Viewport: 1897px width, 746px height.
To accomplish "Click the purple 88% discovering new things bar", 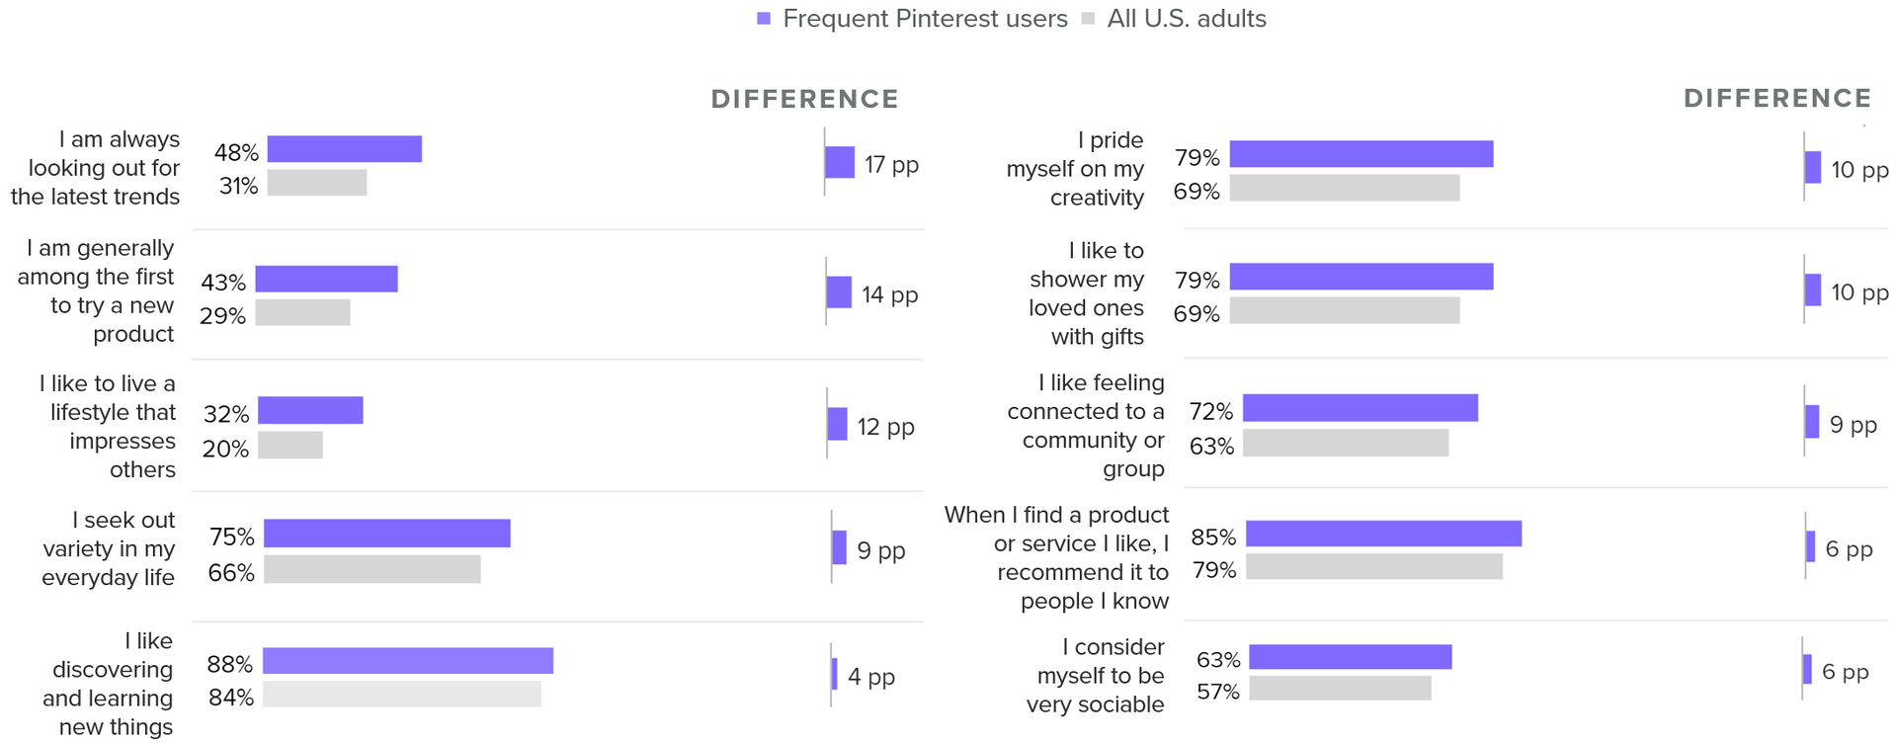I will (x=408, y=661).
